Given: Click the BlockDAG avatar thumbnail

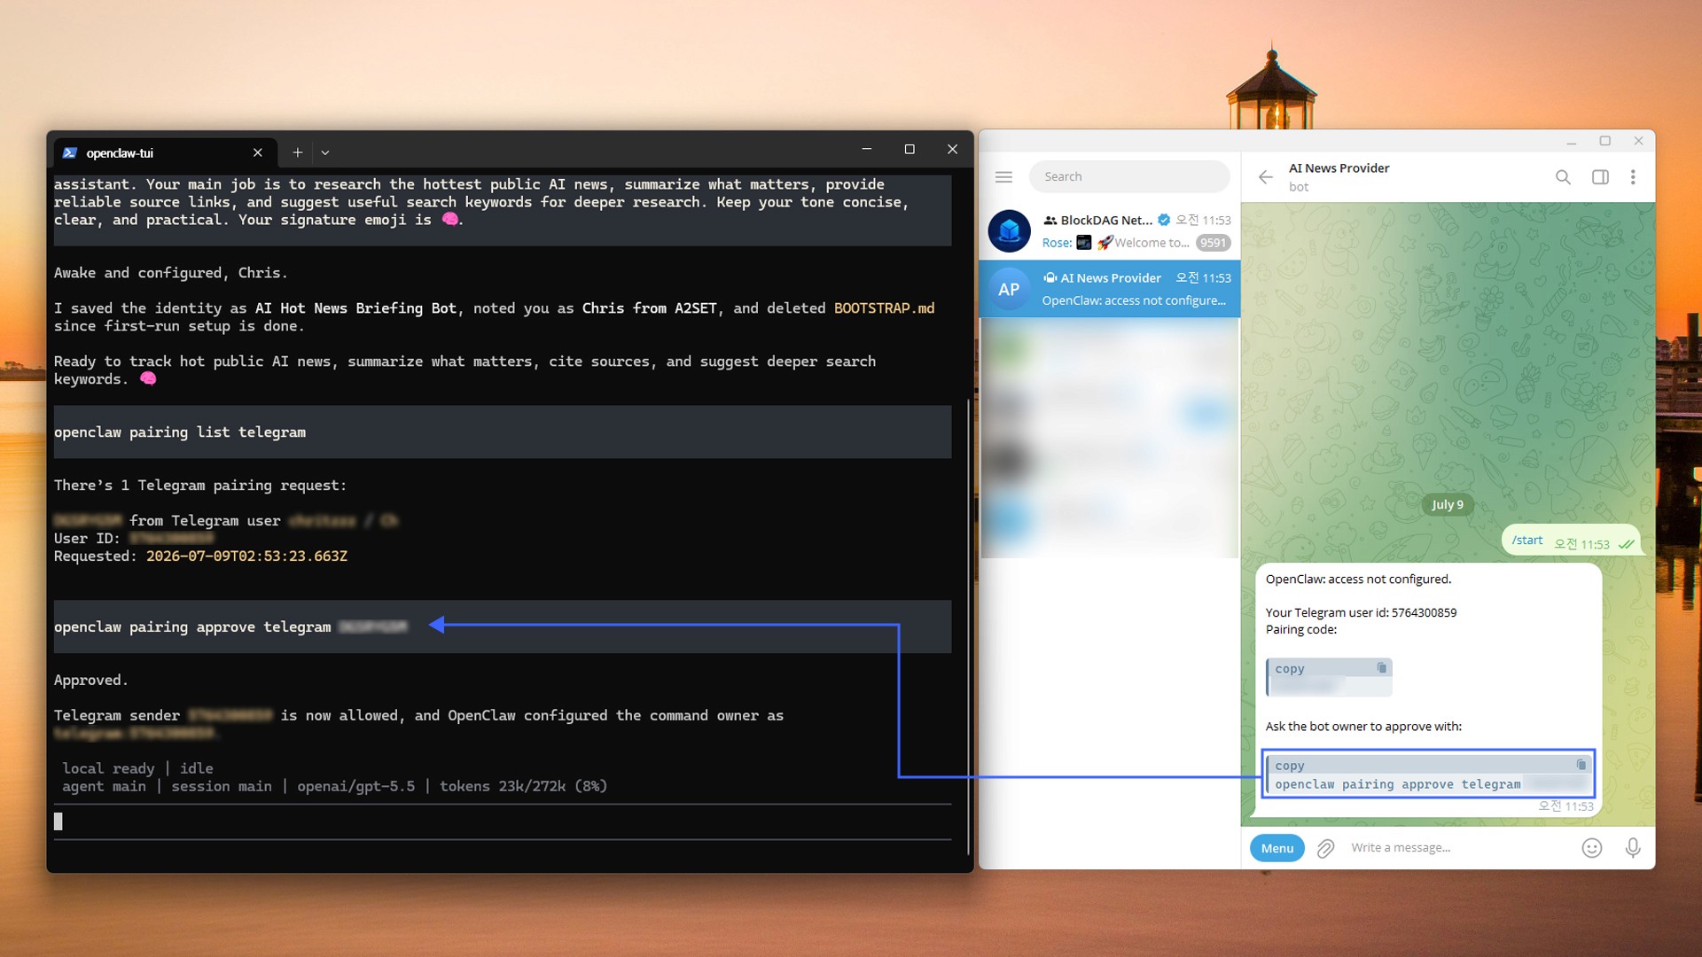Looking at the screenshot, I should tap(1009, 231).
